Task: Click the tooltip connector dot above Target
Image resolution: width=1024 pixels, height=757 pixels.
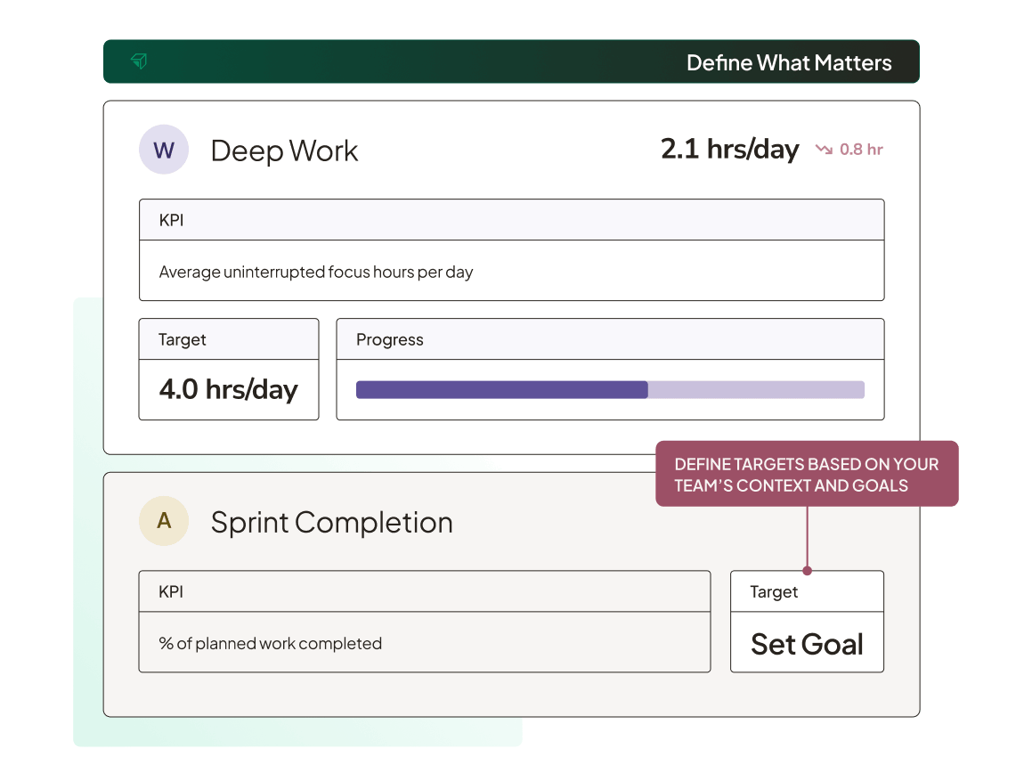Action: 807,570
